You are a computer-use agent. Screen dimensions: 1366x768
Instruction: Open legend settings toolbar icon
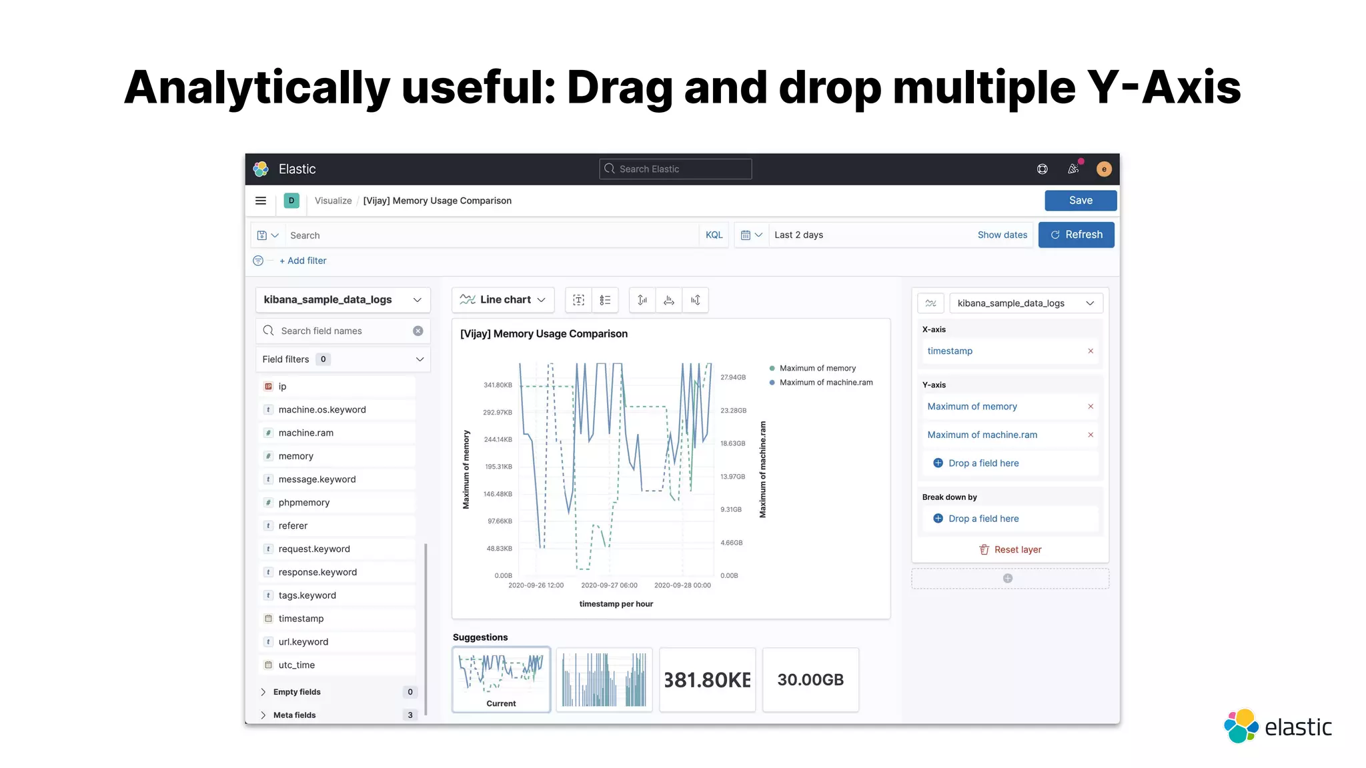tap(605, 300)
